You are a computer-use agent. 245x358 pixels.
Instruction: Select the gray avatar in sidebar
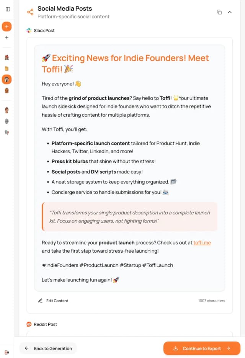(7, 121)
